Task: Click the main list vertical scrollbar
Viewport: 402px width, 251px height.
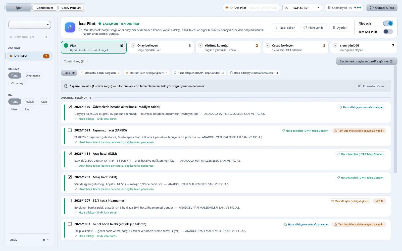Action: coord(395,119)
